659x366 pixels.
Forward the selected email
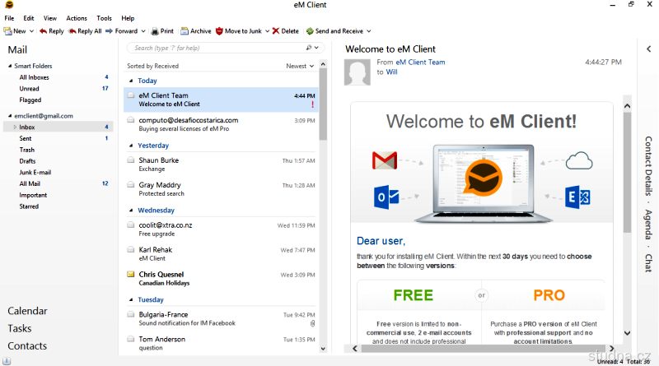click(x=121, y=31)
